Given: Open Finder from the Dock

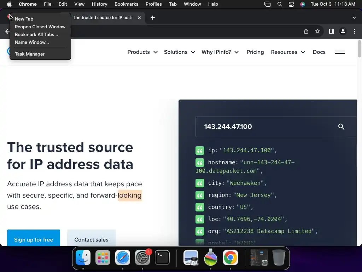Looking at the screenshot, I should (83, 257).
